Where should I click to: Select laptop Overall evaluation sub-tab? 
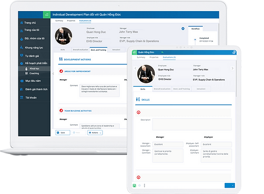(x=80, y=50)
